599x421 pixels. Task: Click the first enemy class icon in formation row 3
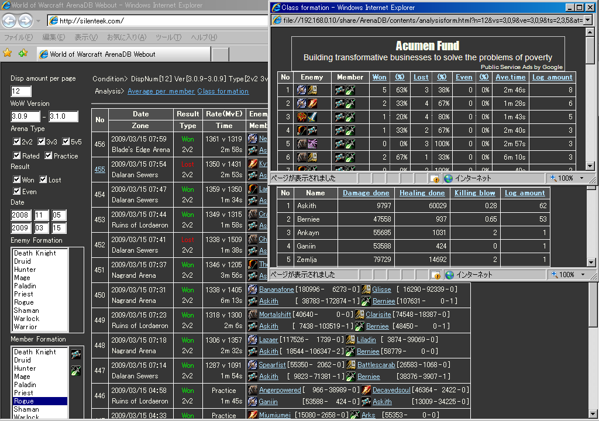click(x=302, y=116)
